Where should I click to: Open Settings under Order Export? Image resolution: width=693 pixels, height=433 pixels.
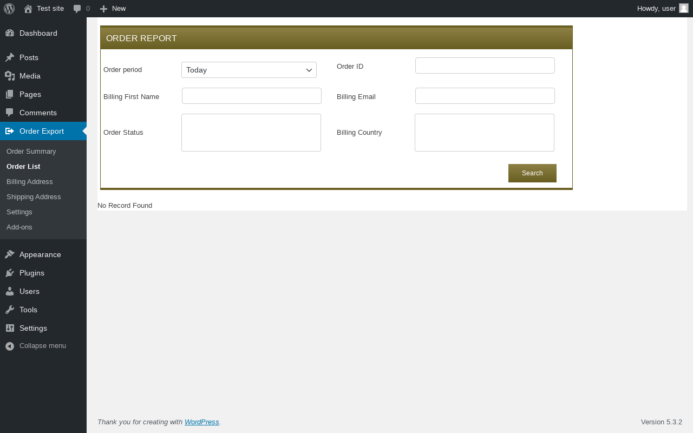pyautogui.click(x=19, y=212)
